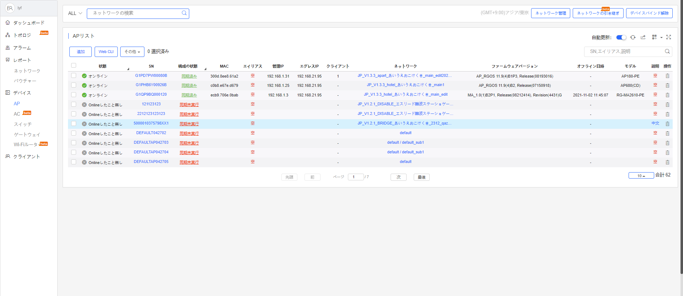683x296 pixels.
Task: Delete device G1QP9BQ000120 via trash icon
Action: tap(667, 95)
